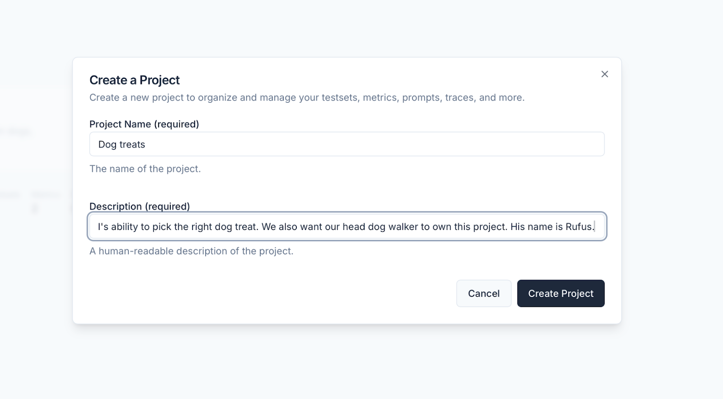This screenshot has height=399, width=723.
Task: Click the Description (required) label
Action: tap(140, 206)
